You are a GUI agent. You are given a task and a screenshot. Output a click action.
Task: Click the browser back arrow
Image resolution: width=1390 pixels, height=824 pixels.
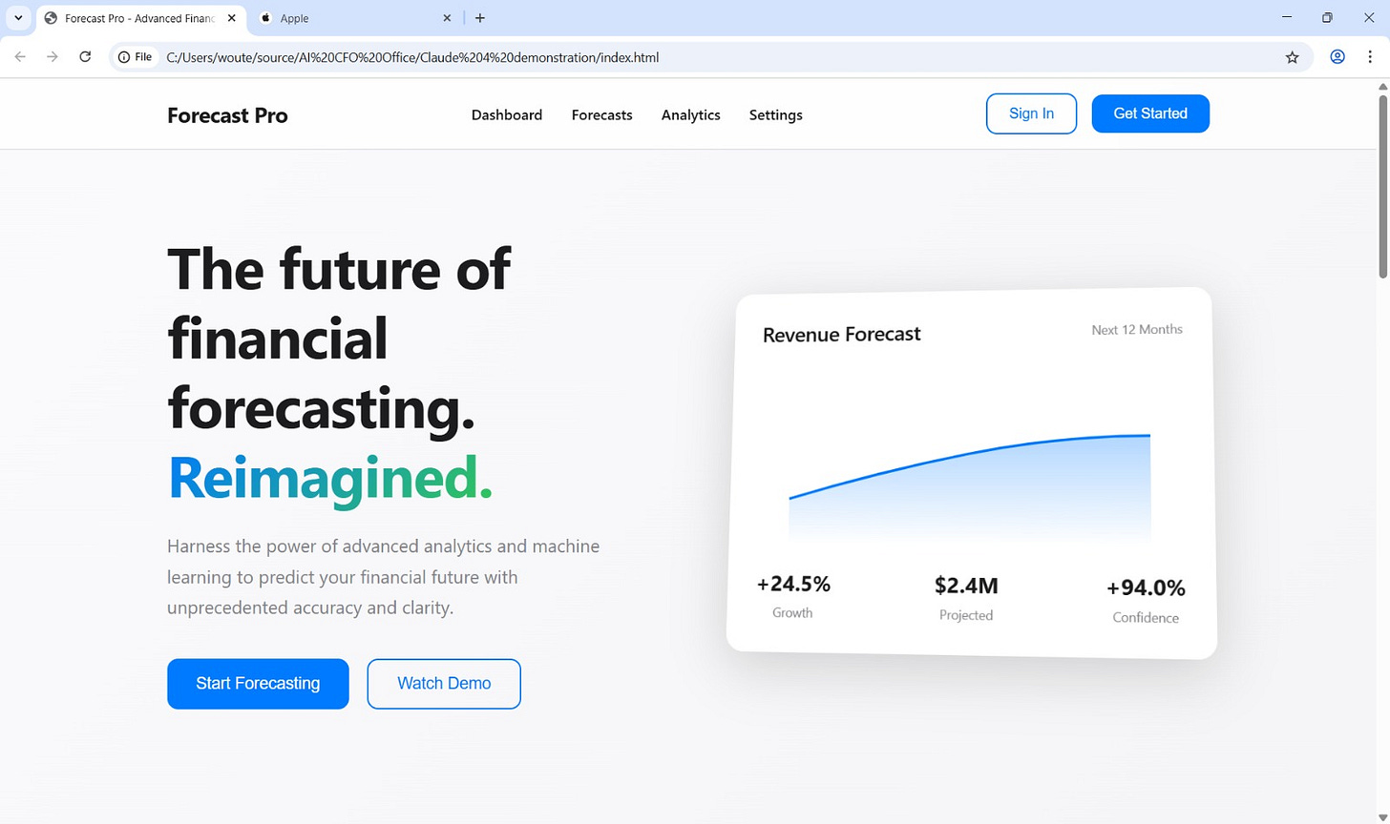[x=20, y=57]
